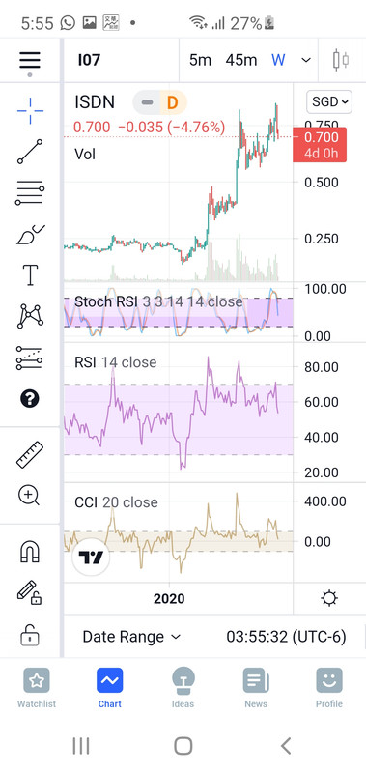
Task: Open the SGD currency dropdown
Action: tap(329, 102)
